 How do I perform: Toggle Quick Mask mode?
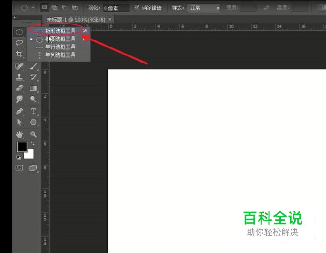[x=19, y=167]
